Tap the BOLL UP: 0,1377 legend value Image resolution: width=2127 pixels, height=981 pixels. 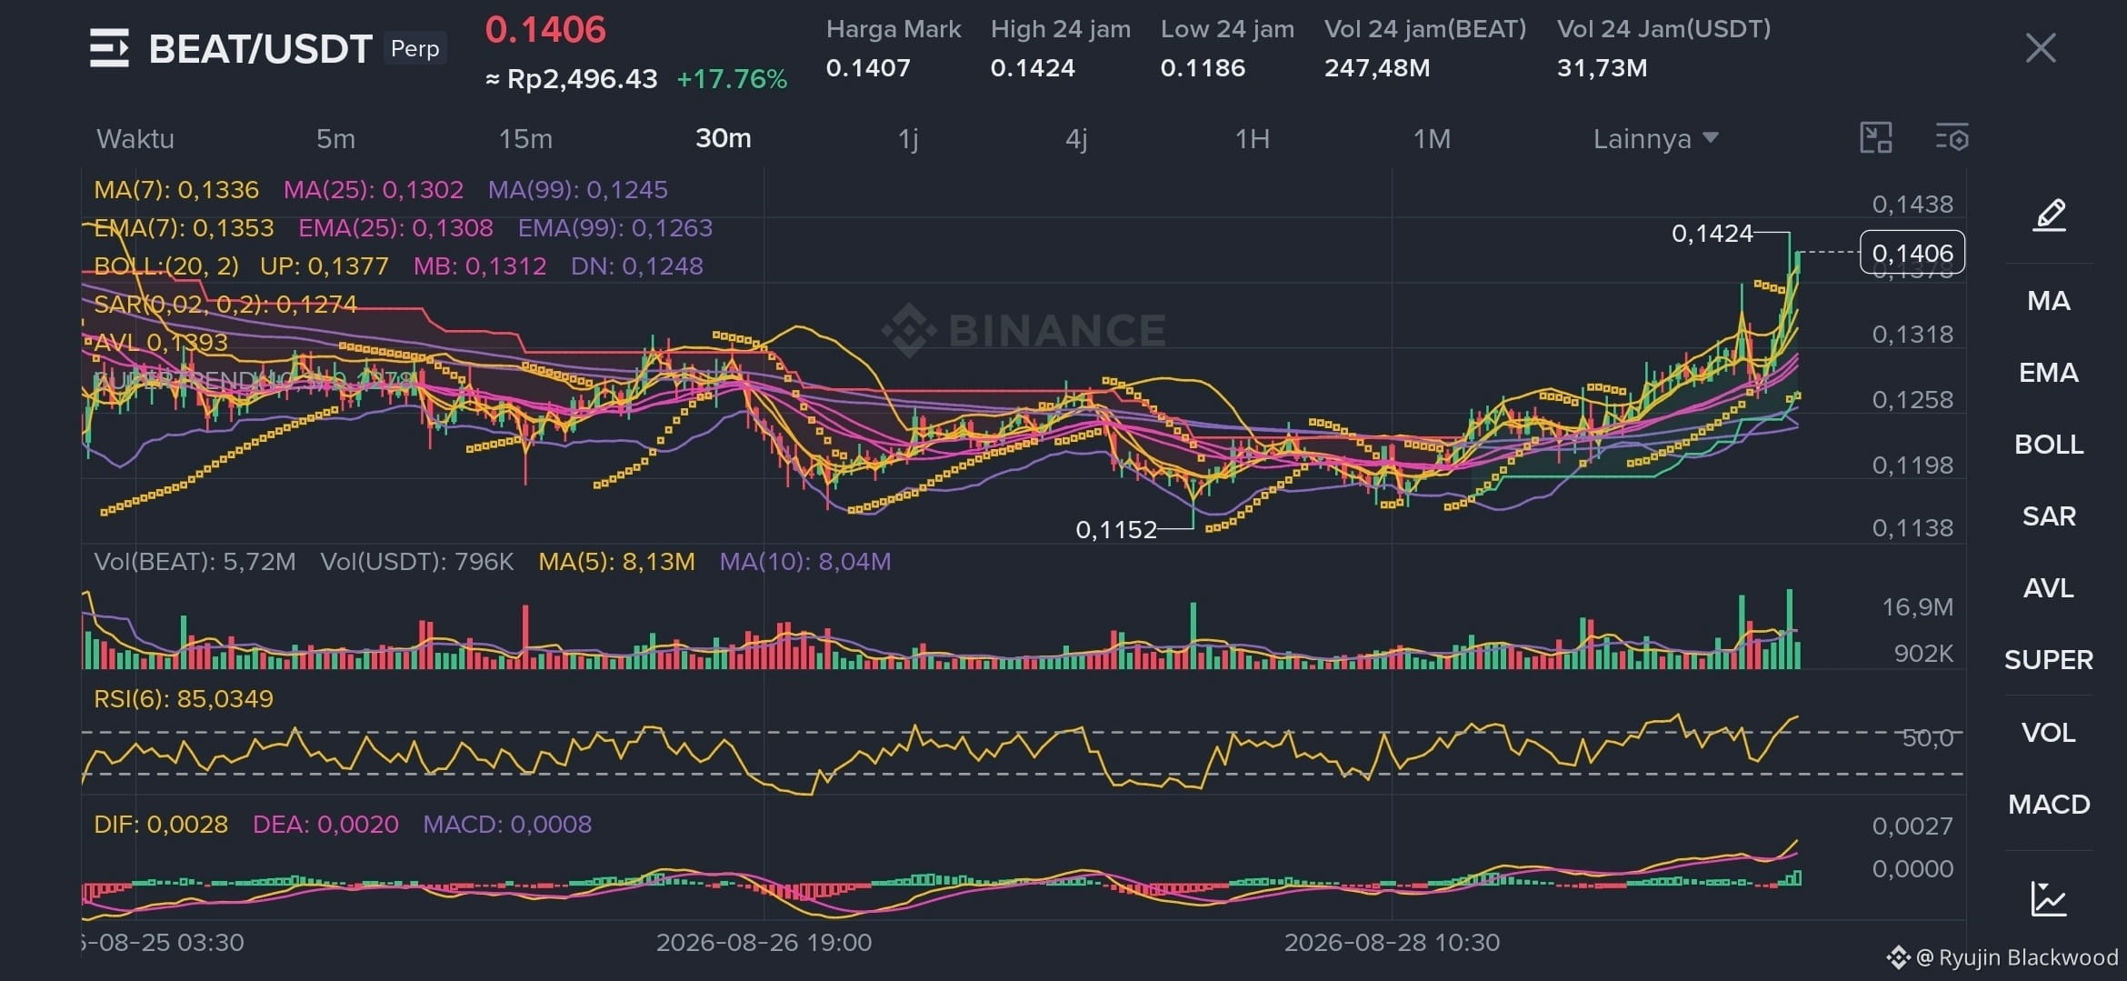(325, 266)
